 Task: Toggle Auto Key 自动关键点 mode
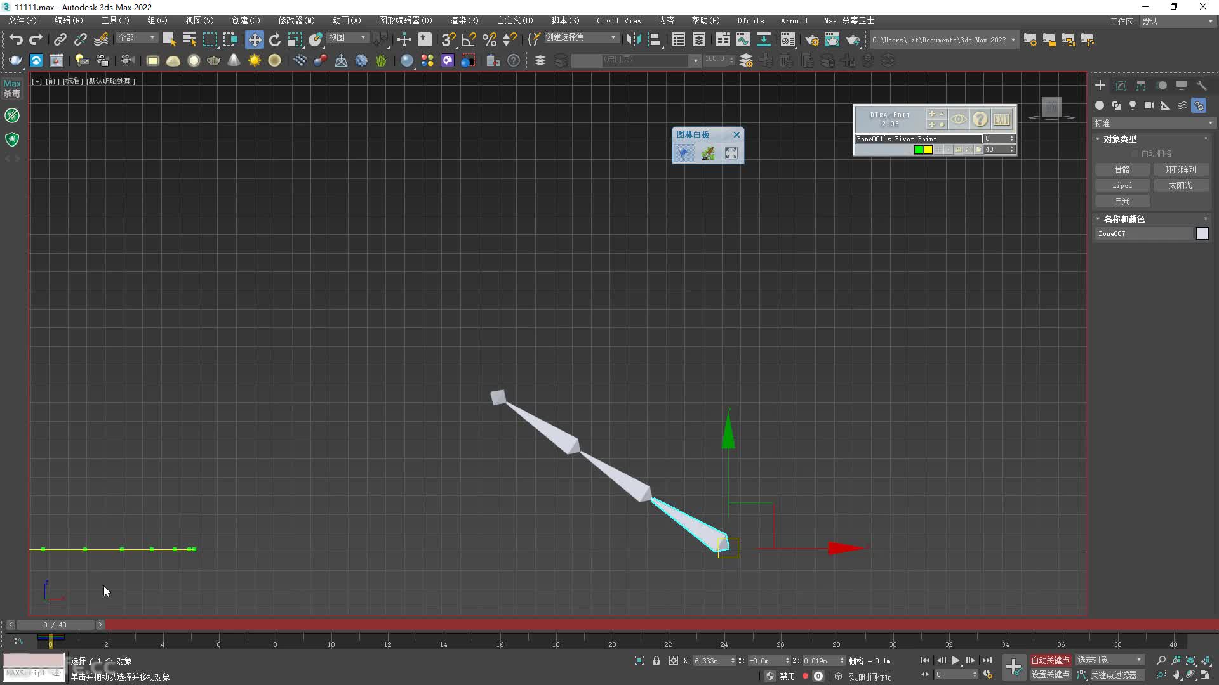1050,660
